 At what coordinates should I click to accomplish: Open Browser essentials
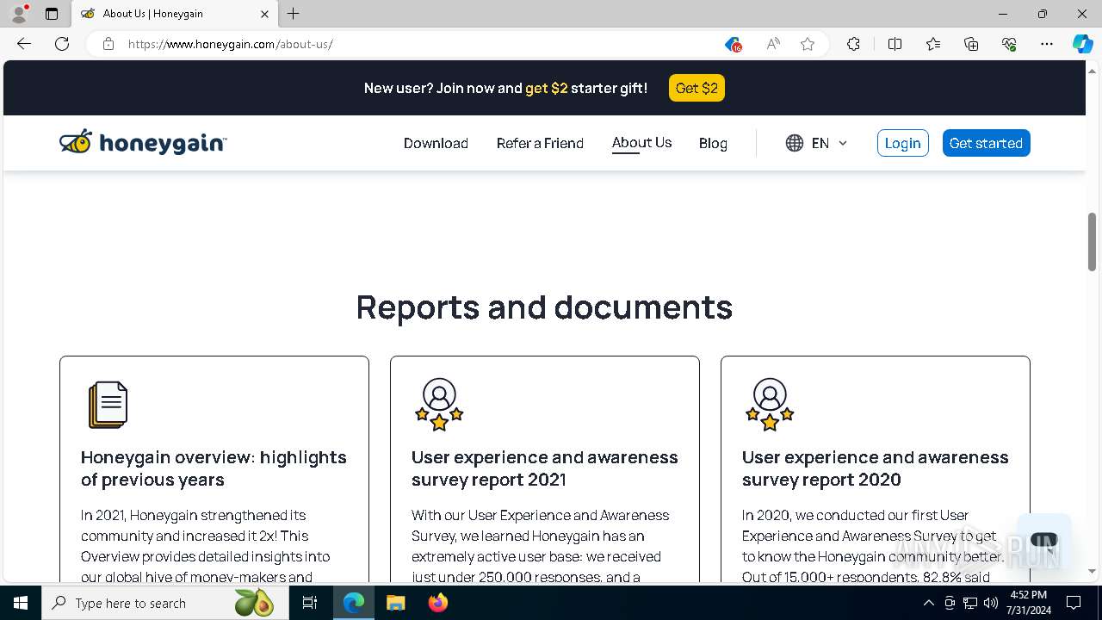(x=1009, y=44)
